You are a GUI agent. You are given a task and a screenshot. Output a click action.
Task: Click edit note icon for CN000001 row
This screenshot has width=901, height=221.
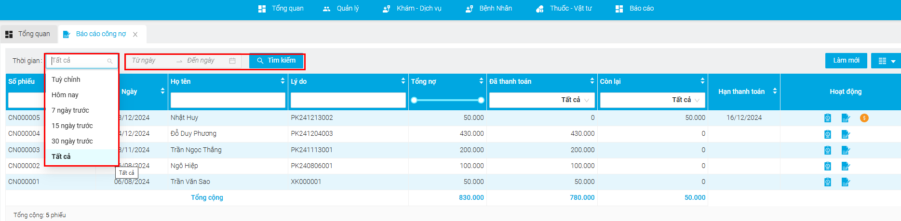pos(846,182)
